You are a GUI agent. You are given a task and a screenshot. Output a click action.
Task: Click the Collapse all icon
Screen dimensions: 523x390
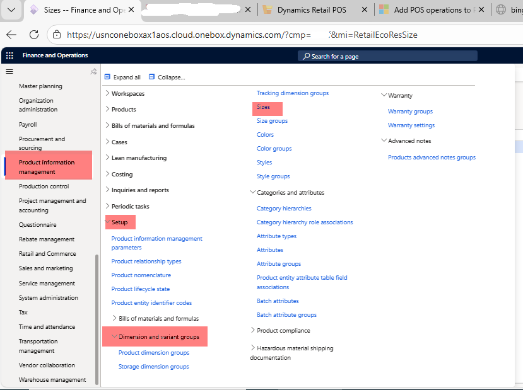click(152, 77)
